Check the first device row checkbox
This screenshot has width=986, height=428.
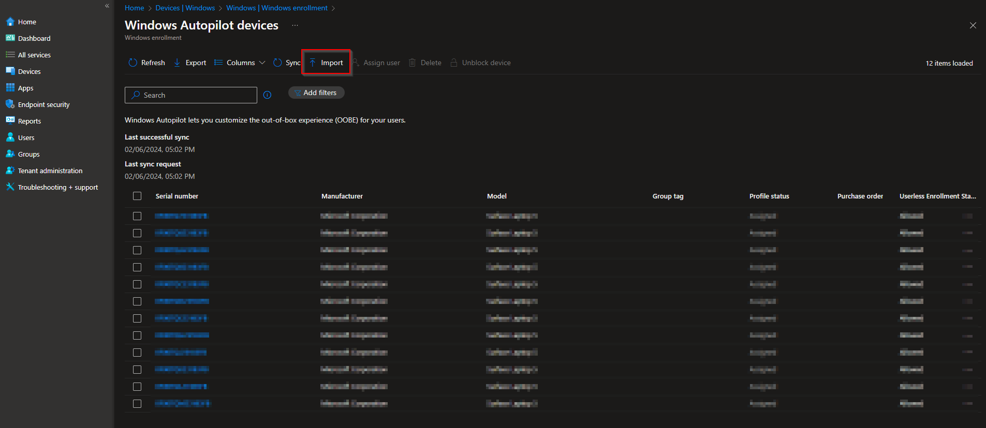coord(137,216)
